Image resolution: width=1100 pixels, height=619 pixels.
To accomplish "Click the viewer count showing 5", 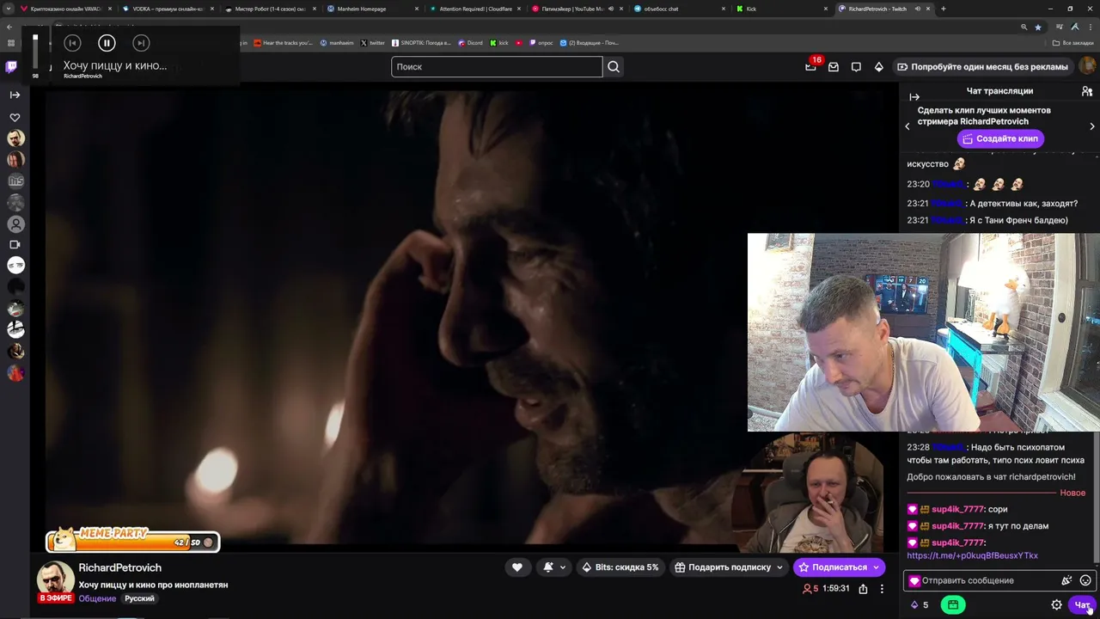I will pyautogui.click(x=810, y=589).
